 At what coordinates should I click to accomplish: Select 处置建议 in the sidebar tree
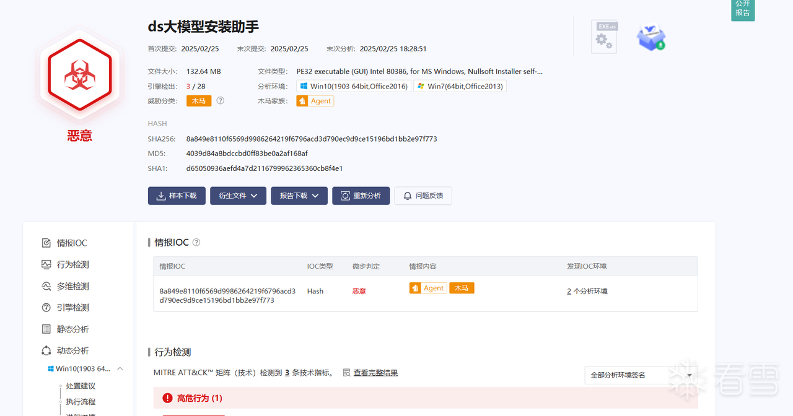[81, 386]
